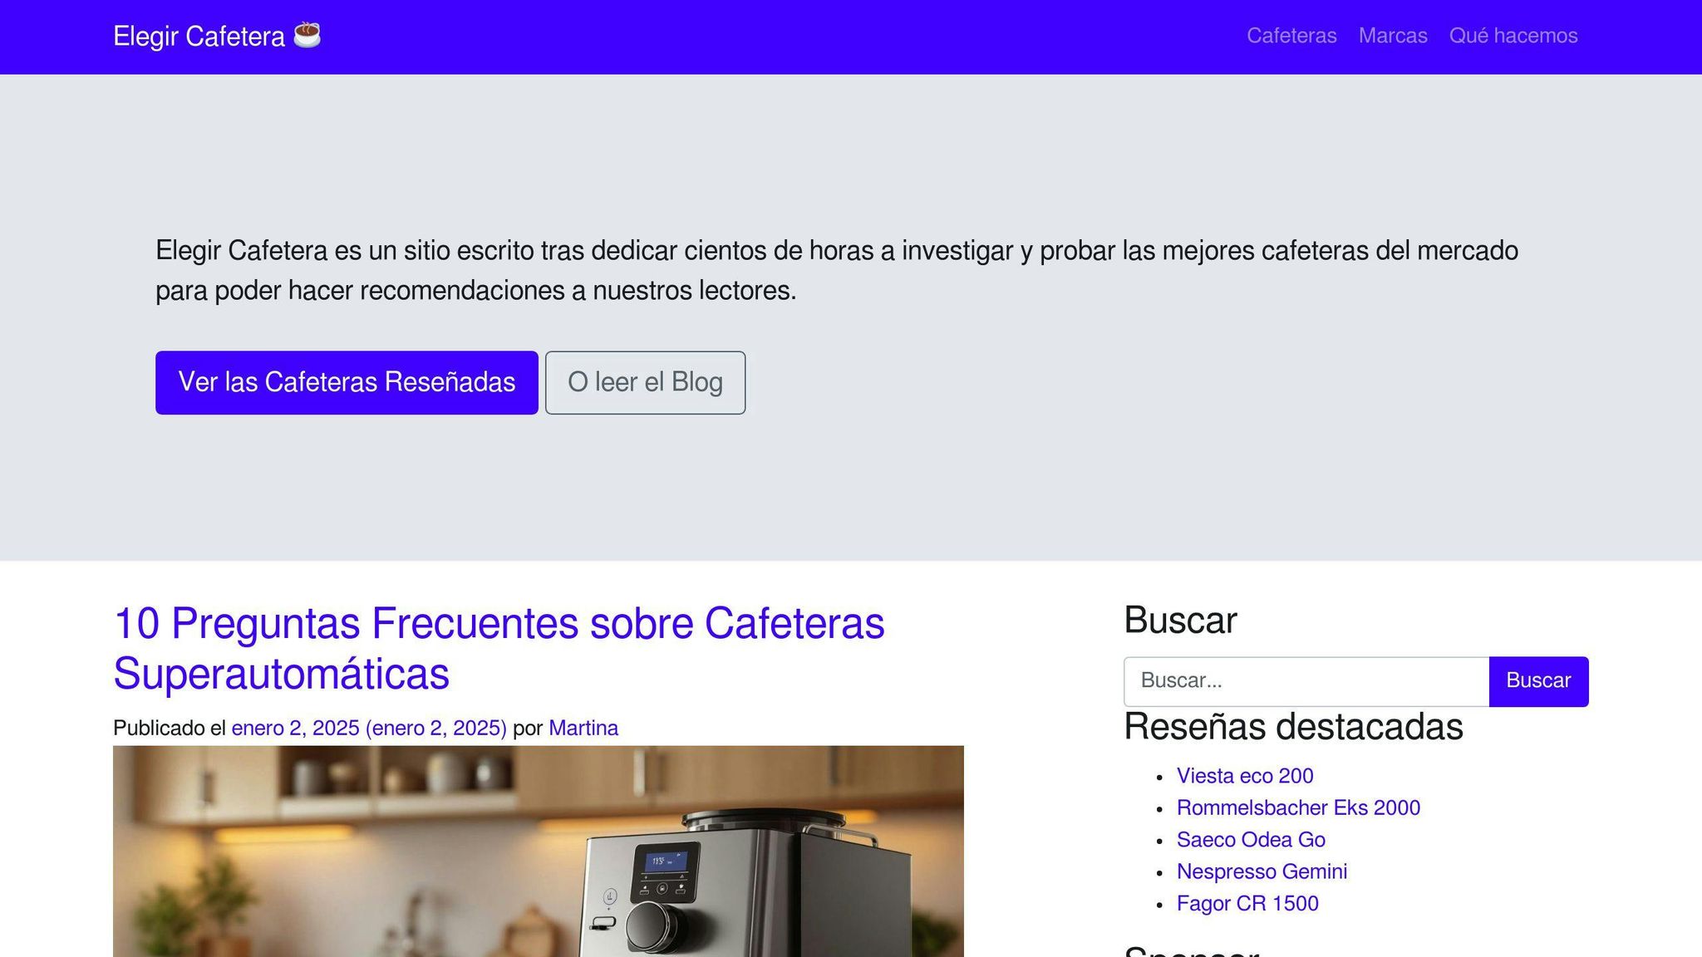Open the Saeco Odea Go review
1702x957 pixels.
click(x=1250, y=840)
